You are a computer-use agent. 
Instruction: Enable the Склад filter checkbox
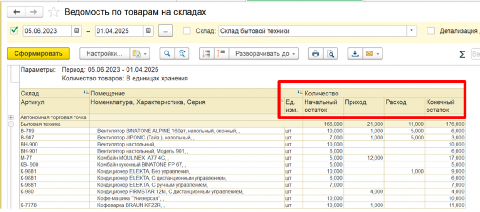(x=187, y=31)
